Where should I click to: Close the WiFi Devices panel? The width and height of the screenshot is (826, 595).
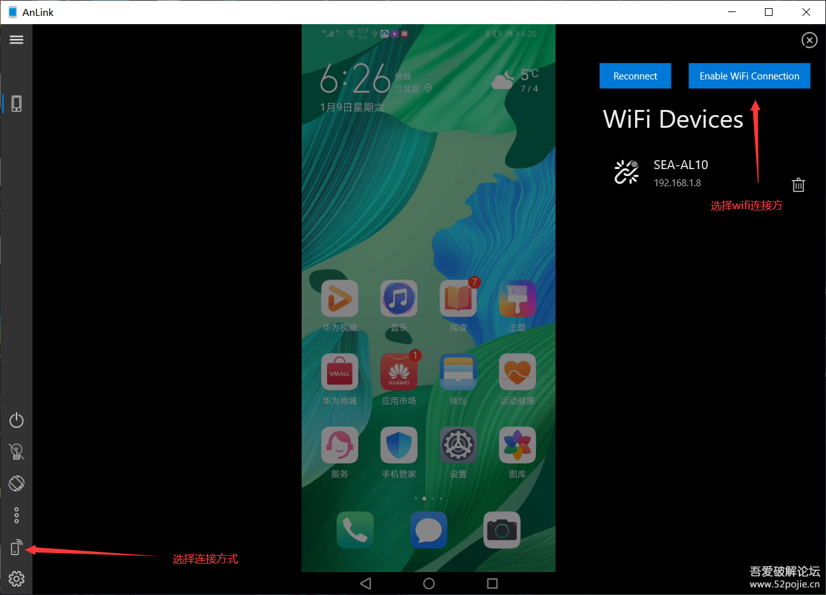[809, 41]
